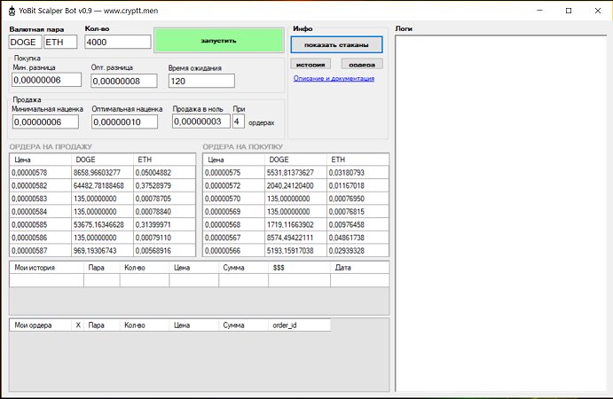Click the DOGE currency pair field
Image resolution: width=613 pixels, height=399 pixels.
tap(24, 42)
